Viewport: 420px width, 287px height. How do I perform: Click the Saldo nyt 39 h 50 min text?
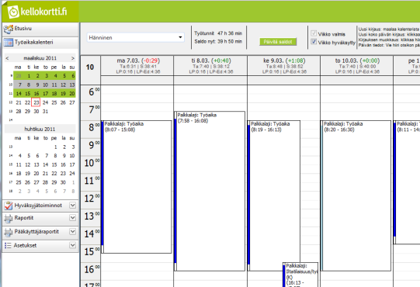[218, 41]
